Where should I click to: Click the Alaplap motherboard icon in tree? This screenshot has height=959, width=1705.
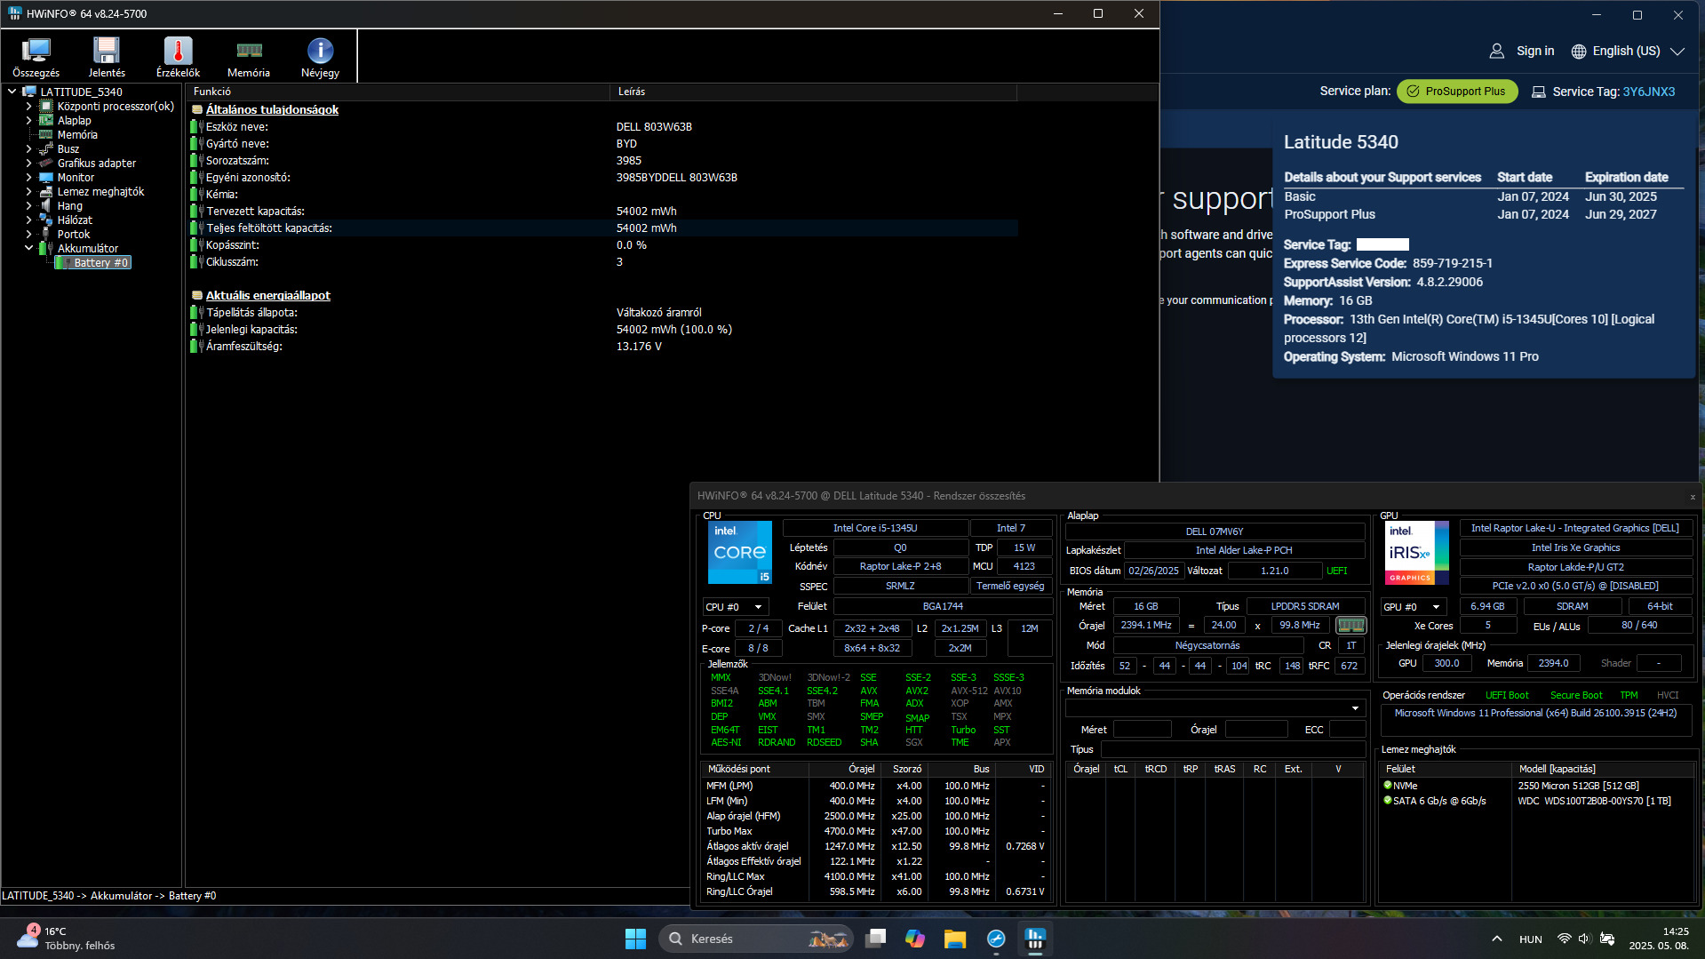tap(46, 120)
